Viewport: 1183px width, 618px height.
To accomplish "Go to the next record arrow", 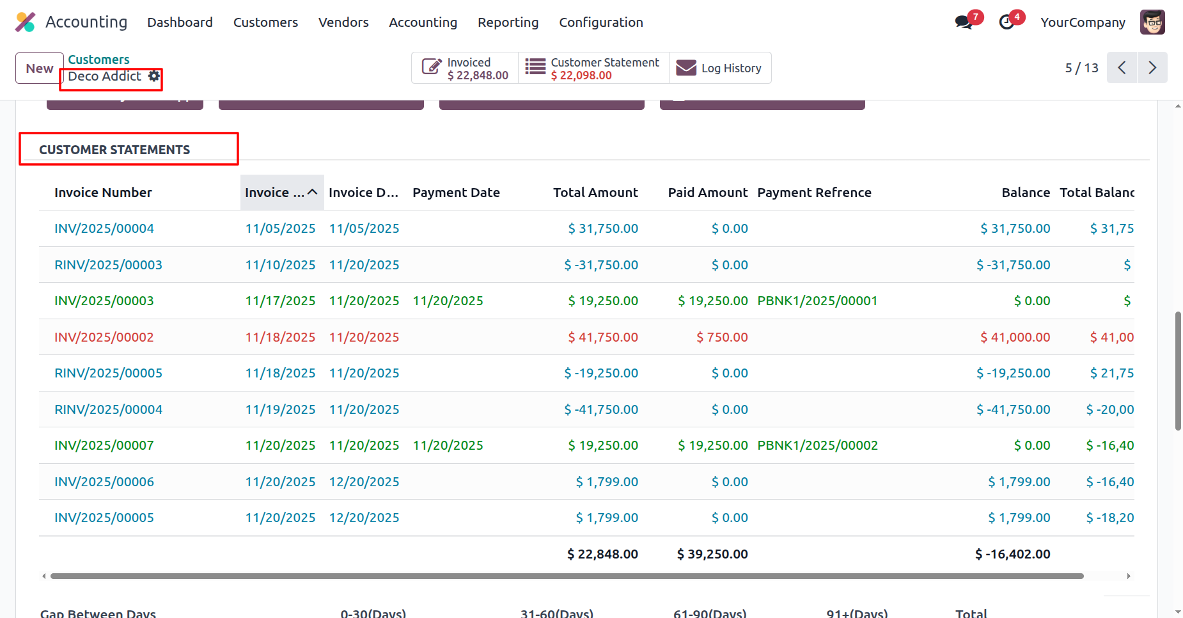I will (1152, 68).
